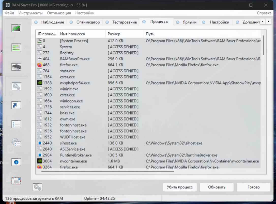
Task: Switch to the Настройки tab
Action: click(x=216, y=22)
